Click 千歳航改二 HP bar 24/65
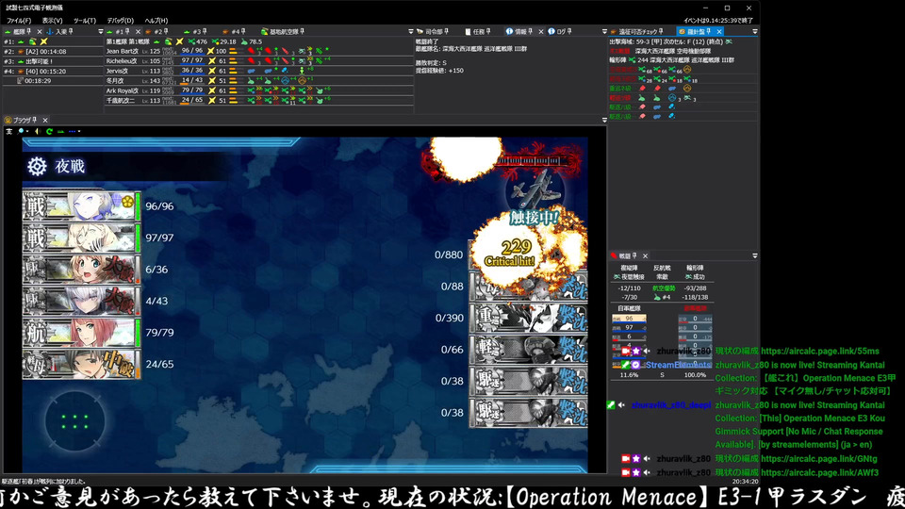Screen dimensions: 905x509 click(x=192, y=101)
